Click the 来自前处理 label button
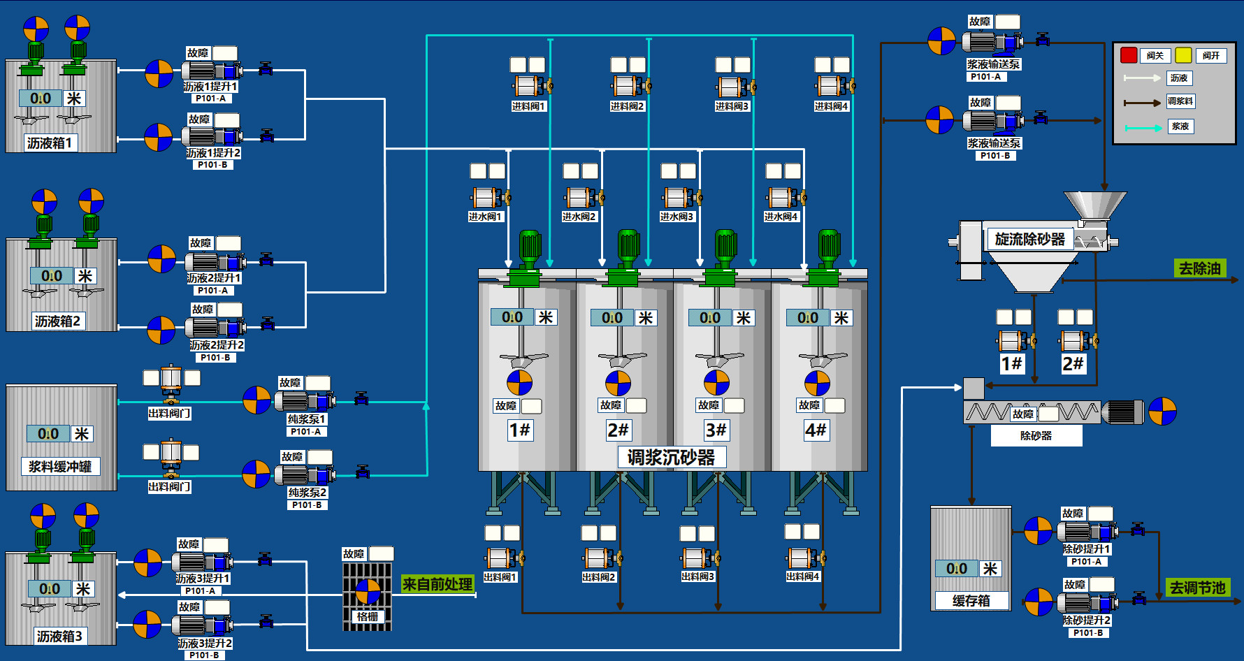 pos(437,584)
